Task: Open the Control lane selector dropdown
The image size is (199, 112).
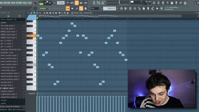Action: [x=32, y=93]
